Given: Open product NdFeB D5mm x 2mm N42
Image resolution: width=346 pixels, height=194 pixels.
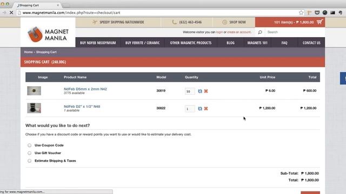Looking at the screenshot, I should point(85,89).
